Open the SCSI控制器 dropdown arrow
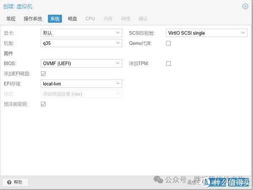253x190 pixels. [243, 33]
